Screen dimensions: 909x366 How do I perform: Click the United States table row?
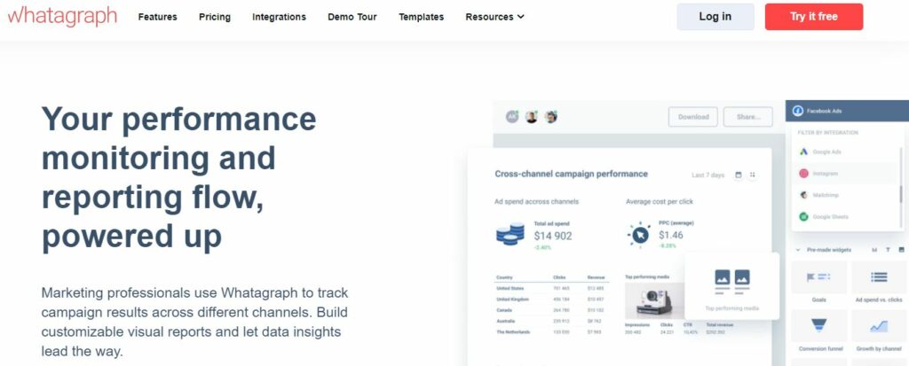tap(552, 288)
